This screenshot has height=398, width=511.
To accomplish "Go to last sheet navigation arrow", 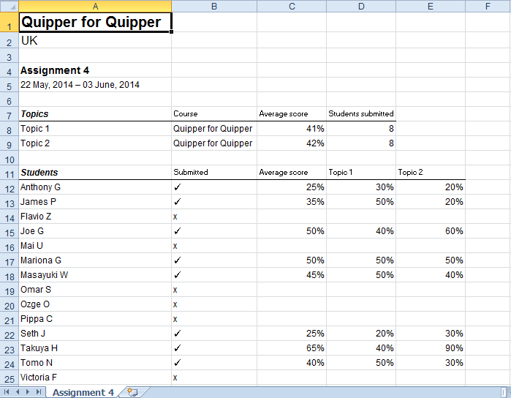I will (x=39, y=392).
